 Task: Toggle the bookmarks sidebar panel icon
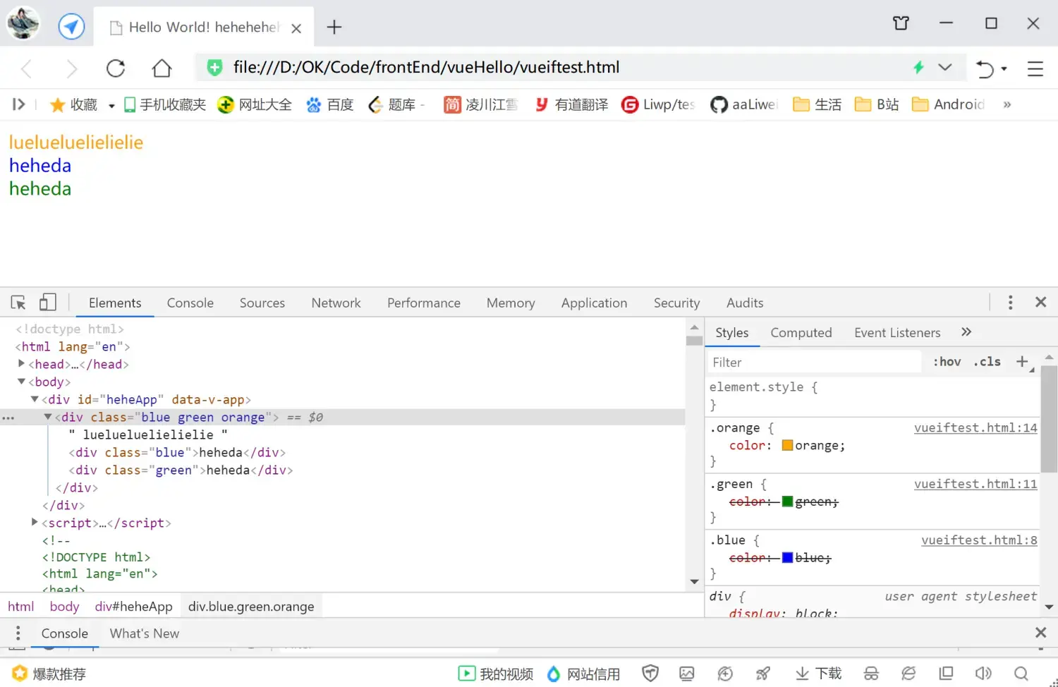pyautogui.click(x=19, y=104)
